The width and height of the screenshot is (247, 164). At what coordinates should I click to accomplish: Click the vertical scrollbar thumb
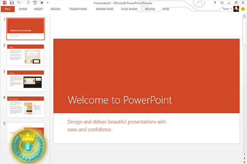[x=244, y=31]
